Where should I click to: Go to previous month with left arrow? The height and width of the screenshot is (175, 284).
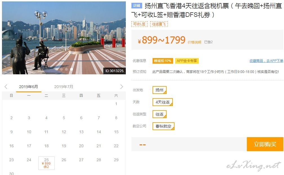click(6, 87)
